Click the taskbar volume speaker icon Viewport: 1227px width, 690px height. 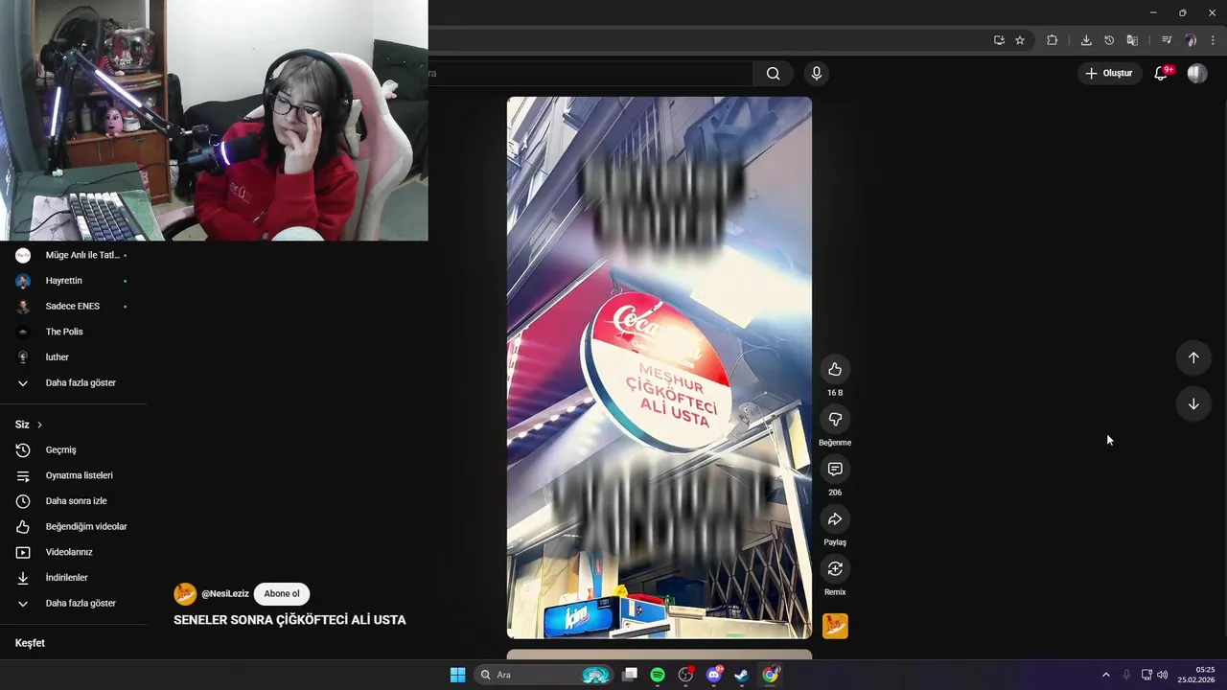(x=1163, y=675)
